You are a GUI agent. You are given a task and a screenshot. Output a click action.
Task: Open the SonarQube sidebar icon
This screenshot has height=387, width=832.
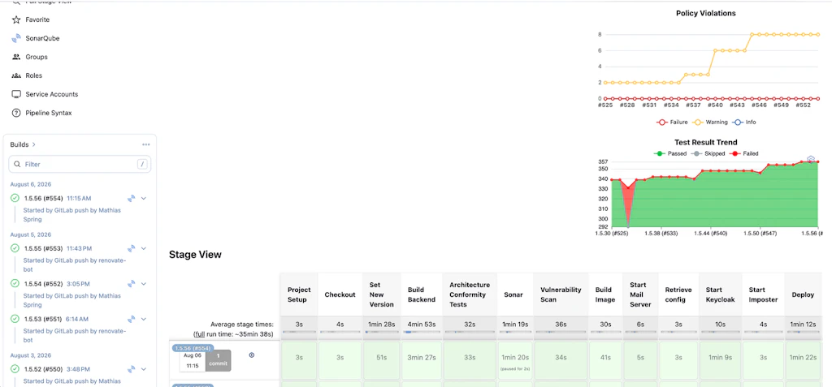click(16, 38)
